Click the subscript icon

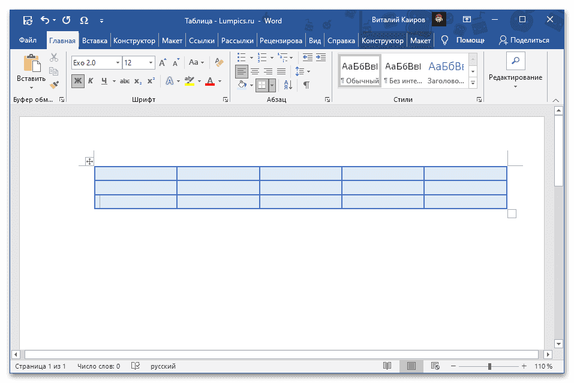pos(138,81)
